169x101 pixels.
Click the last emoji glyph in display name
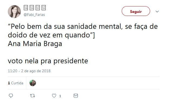44,8
